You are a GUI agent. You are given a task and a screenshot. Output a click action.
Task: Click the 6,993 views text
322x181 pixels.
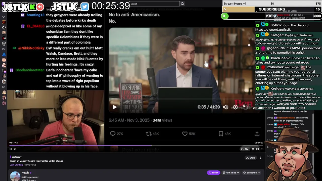click(30, 165)
